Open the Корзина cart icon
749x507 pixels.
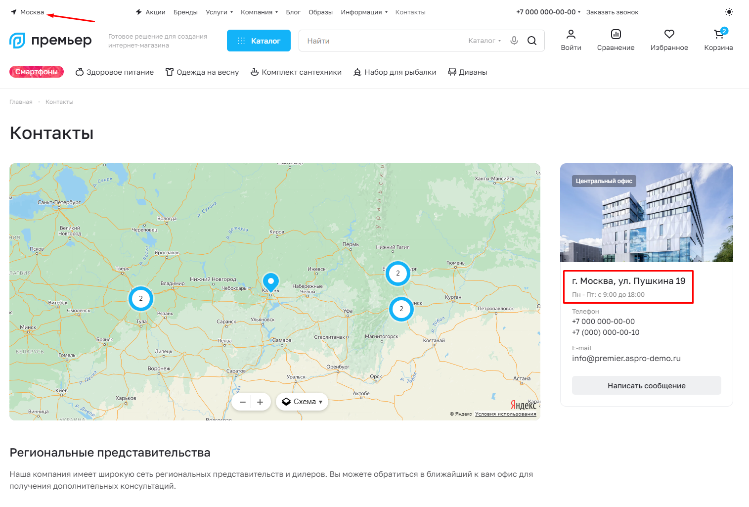pyautogui.click(x=719, y=34)
